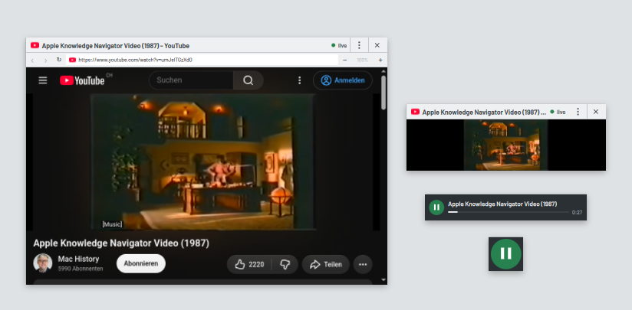632x310 pixels.
Task: Open more actions ellipsis button
Action: pos(363,265)
